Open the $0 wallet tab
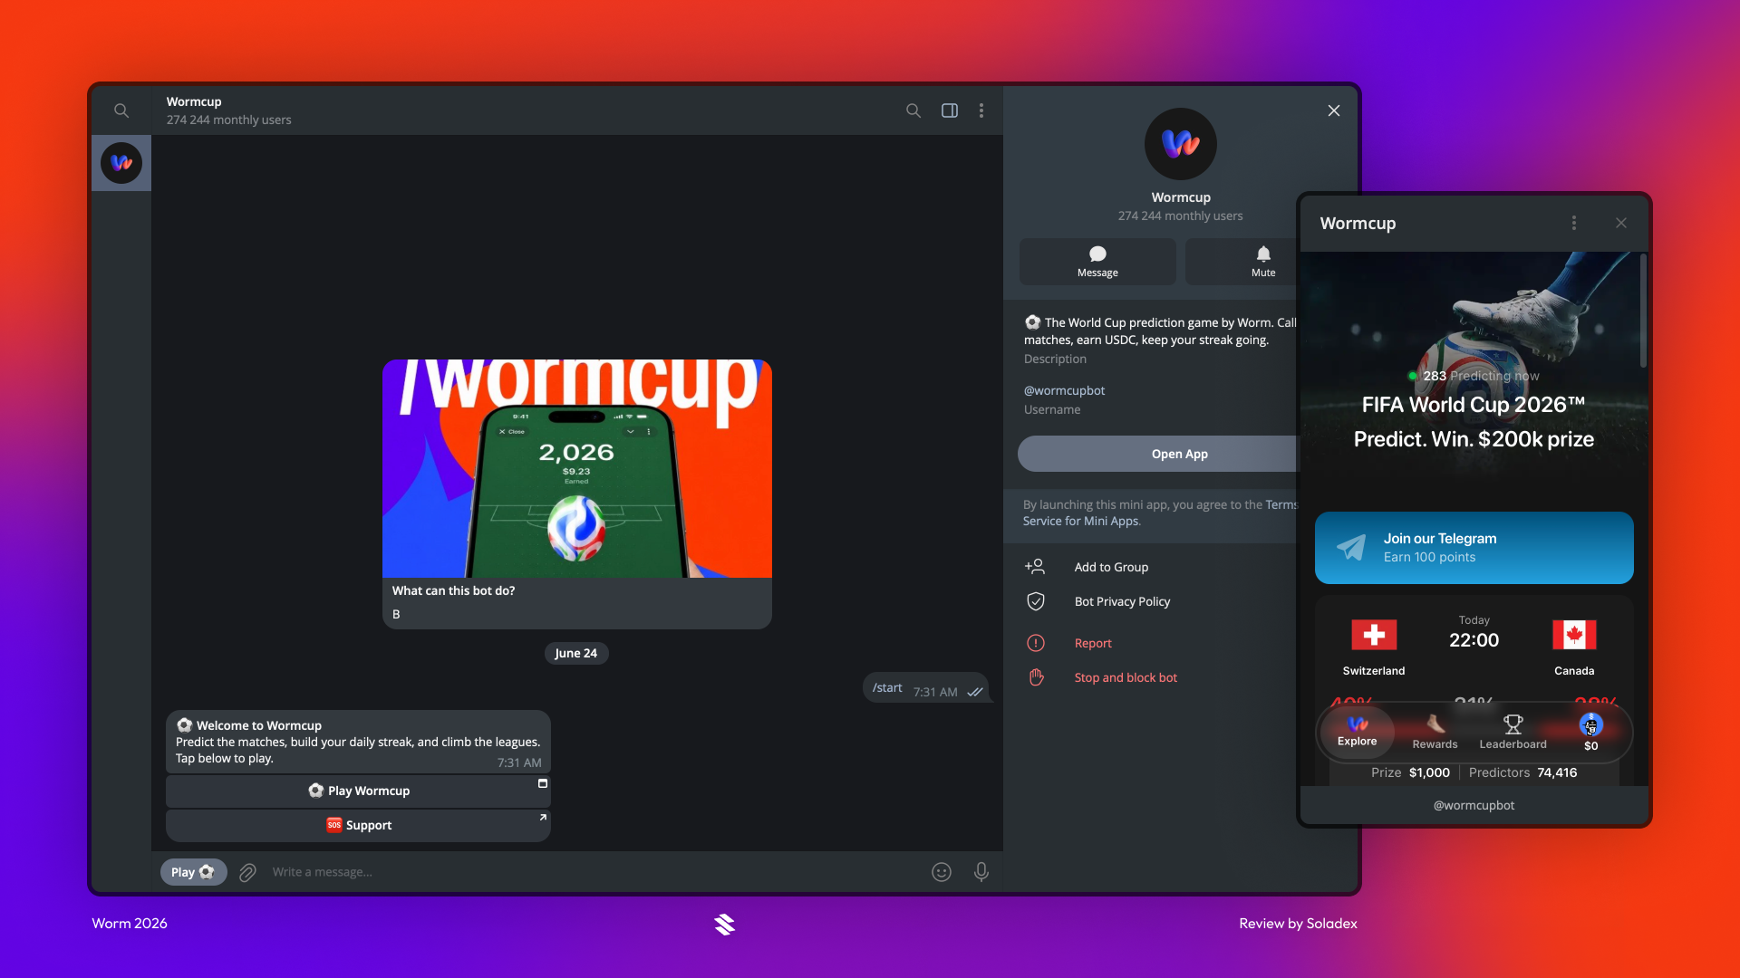 (1591, 732)
